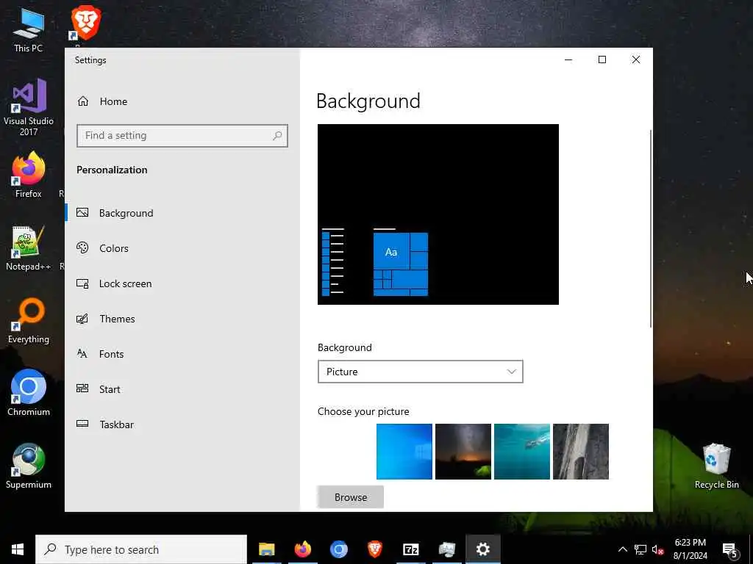This screenshot has height=564, width=753.
Task: Click the Themes brush icon
Action: (x=82, y=319)
